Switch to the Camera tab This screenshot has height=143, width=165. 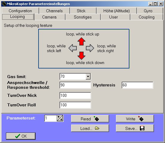tap(49, 17)
